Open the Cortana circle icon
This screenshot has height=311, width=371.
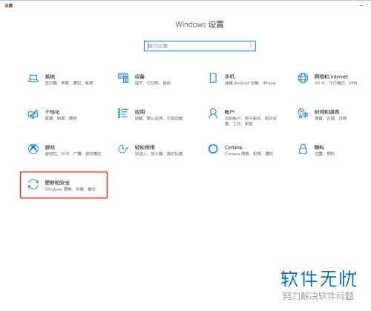[213, 149]
